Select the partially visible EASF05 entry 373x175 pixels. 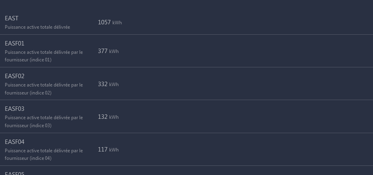point(14,173)
